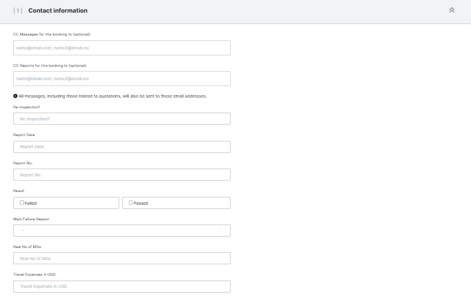The height and width of the screenshot is (301, 471).
Task: Click the Report No. text box
Action: [122, 175]
